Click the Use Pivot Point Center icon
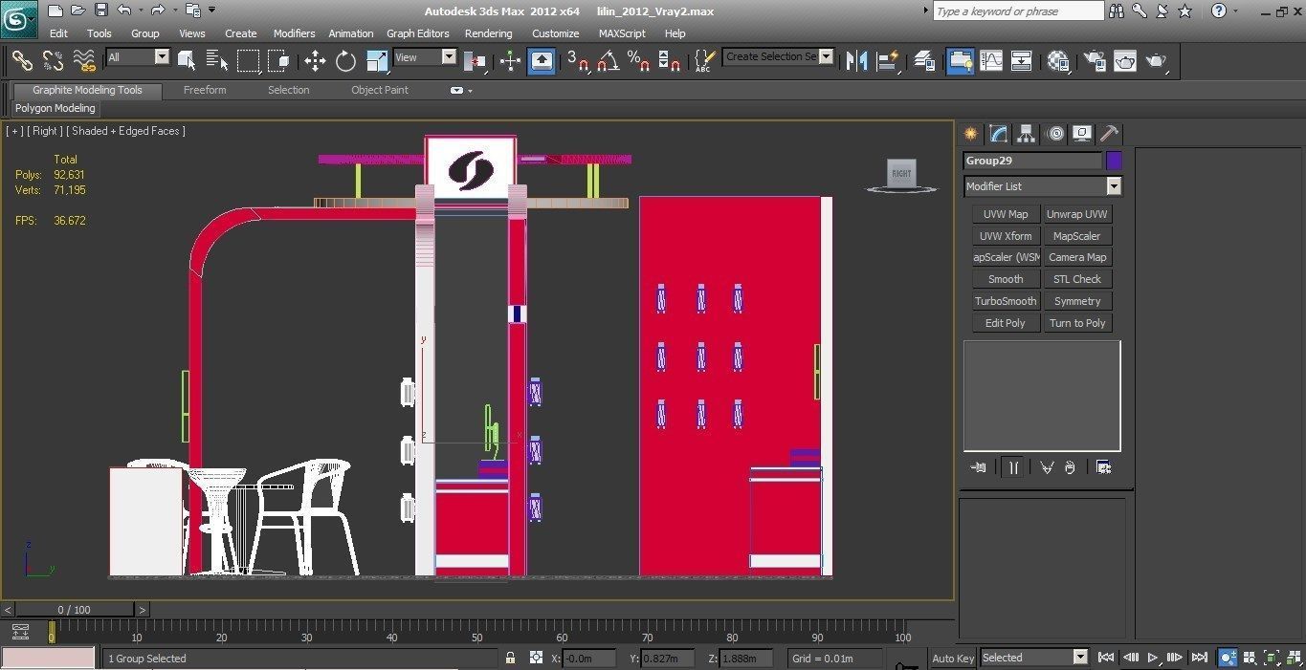The width and height of the screenshot is (1306, 670). coord(476,61)
